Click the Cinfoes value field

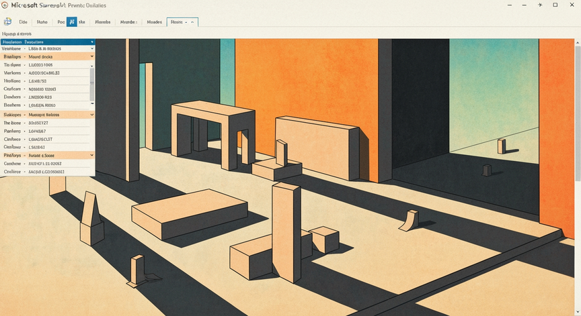click(59, 140)
